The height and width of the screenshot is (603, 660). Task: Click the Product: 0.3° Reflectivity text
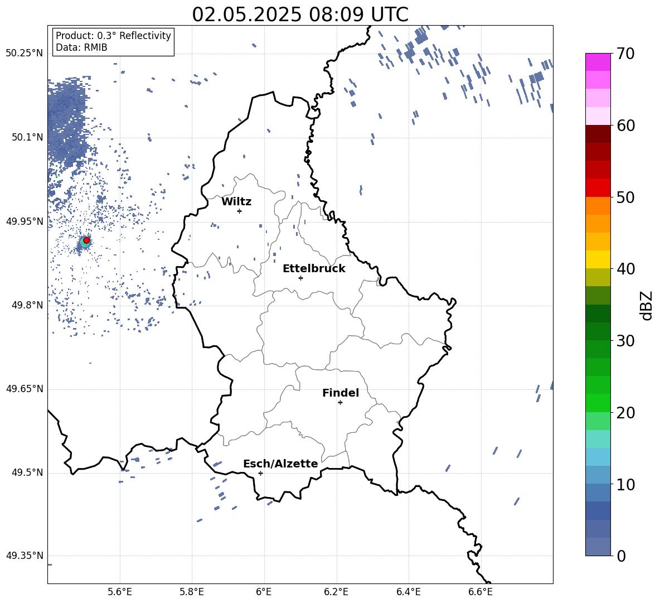[x=113, y=35]
